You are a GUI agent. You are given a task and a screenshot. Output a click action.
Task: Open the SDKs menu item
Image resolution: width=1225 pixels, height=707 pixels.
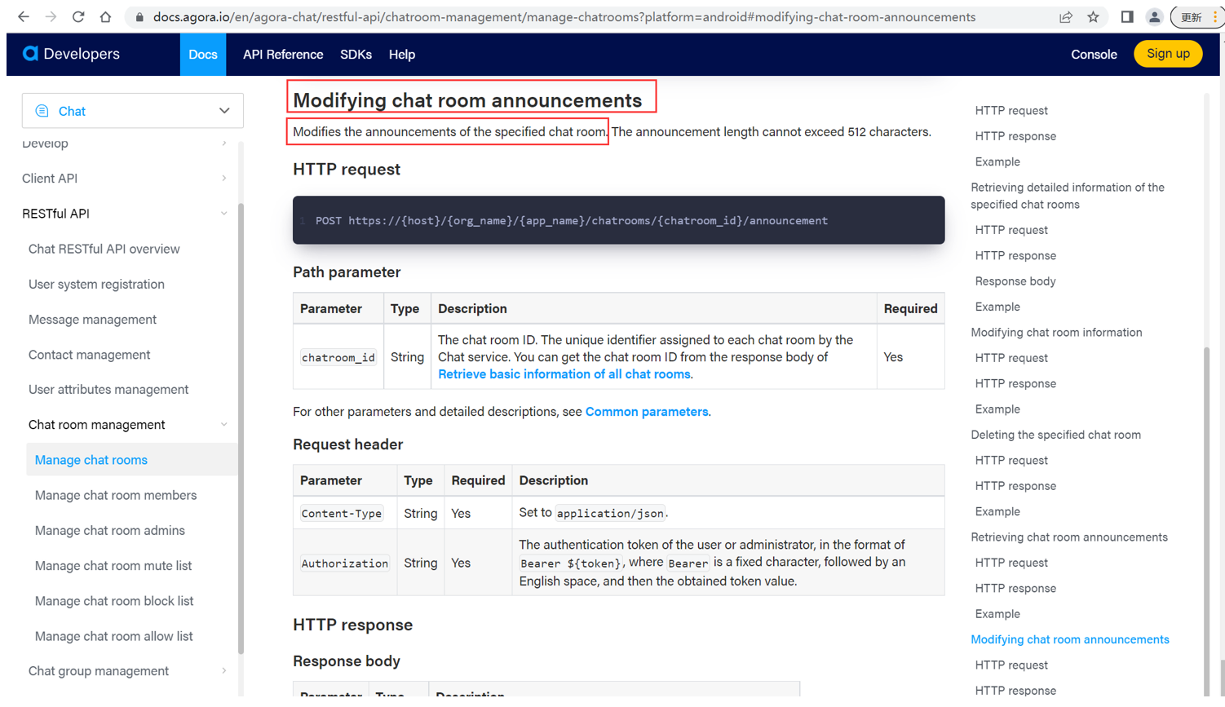[x=356, y=54]
